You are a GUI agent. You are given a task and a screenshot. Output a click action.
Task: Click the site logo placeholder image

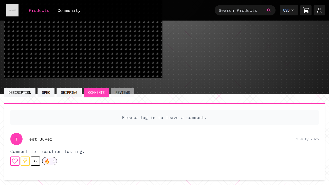pos(12,10)
